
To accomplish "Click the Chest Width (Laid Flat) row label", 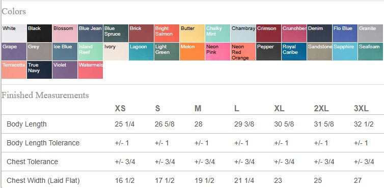I will pyautogui.click(x=43, y=181).
